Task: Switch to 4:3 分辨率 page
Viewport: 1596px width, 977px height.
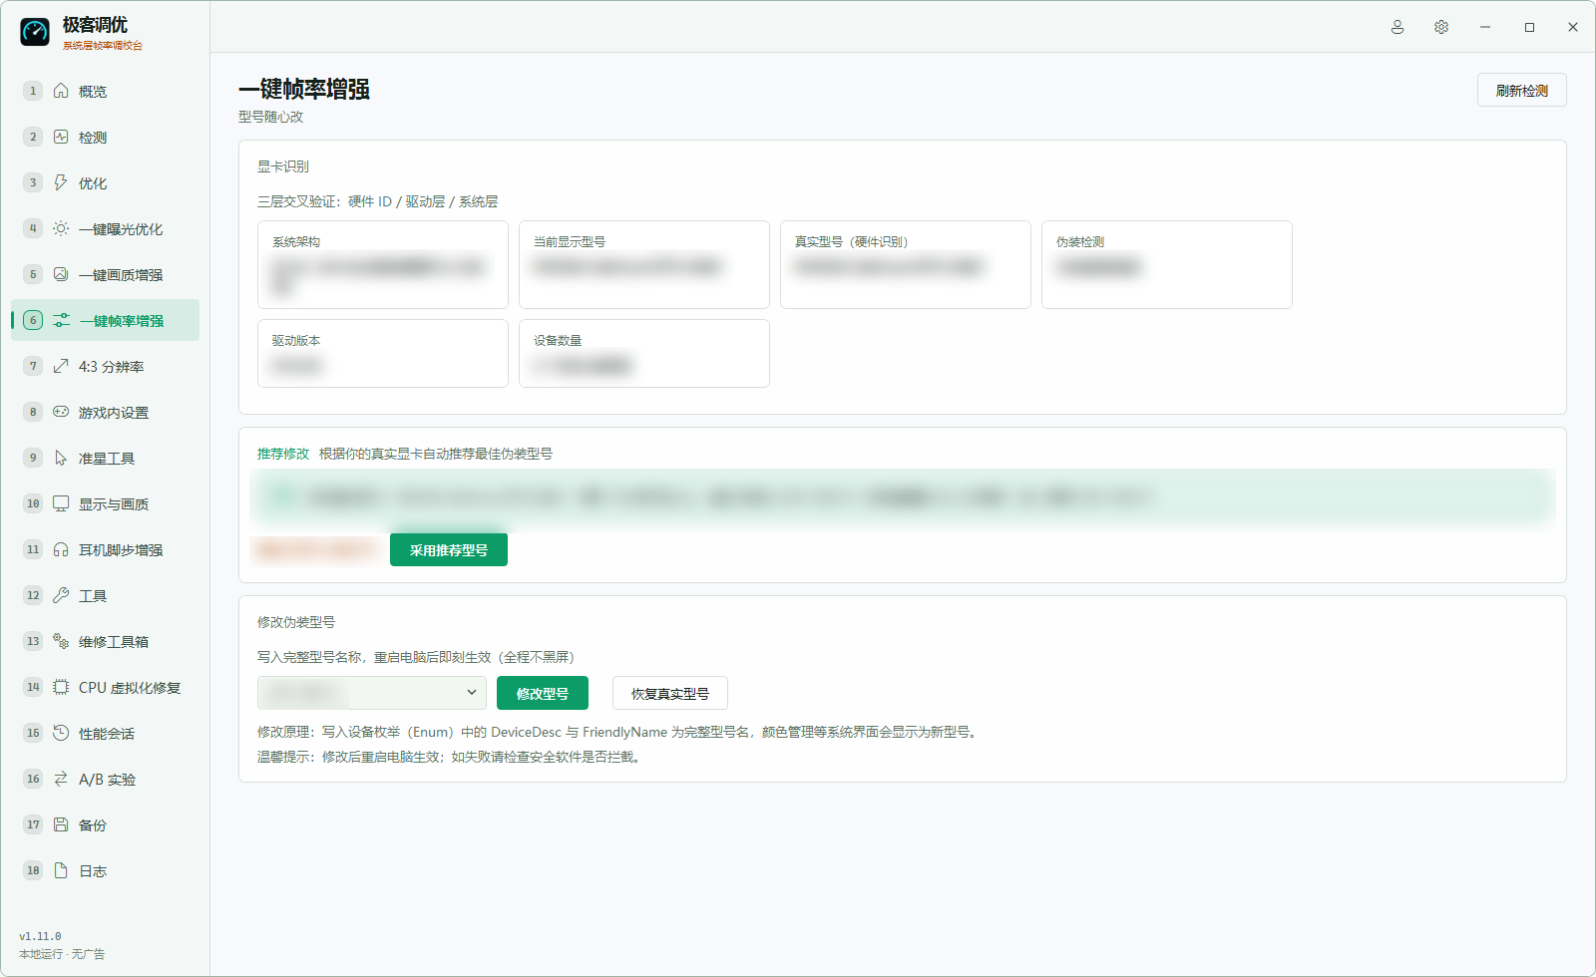Action: [105, 366]
